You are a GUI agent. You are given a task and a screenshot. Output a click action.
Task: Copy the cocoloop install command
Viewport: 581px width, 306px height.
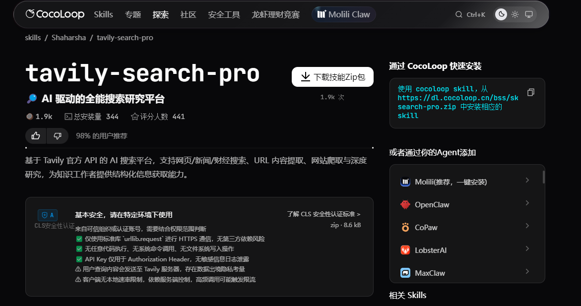coord(530,92)
